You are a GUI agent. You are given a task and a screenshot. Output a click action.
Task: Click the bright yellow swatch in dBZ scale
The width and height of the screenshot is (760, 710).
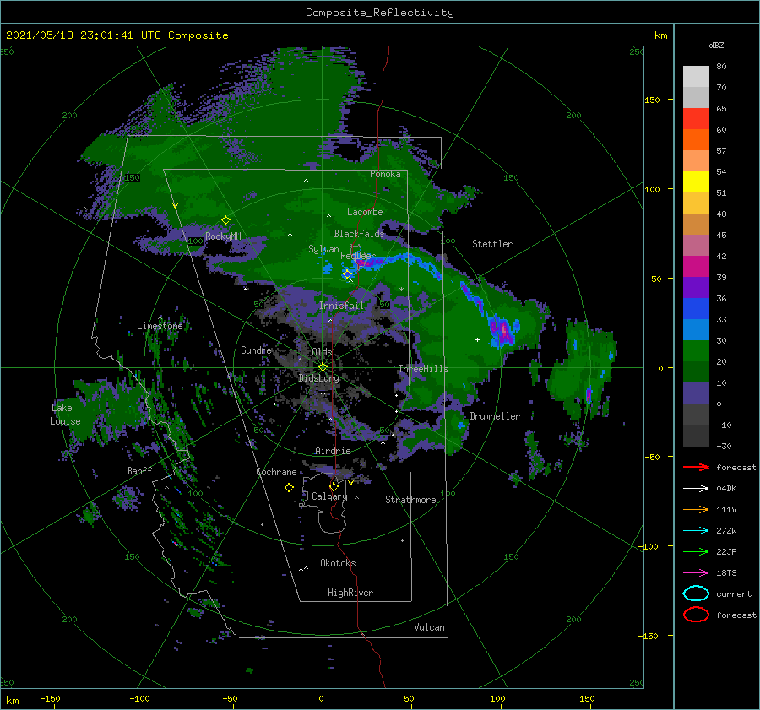pyautogui.click(x=696, y=182)
